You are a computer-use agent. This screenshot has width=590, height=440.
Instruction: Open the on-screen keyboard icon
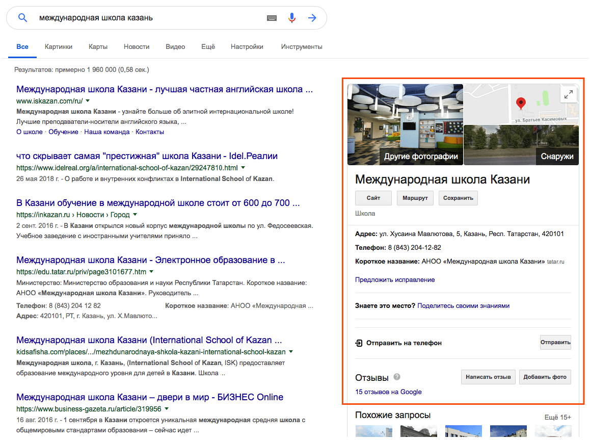(272, 18)
